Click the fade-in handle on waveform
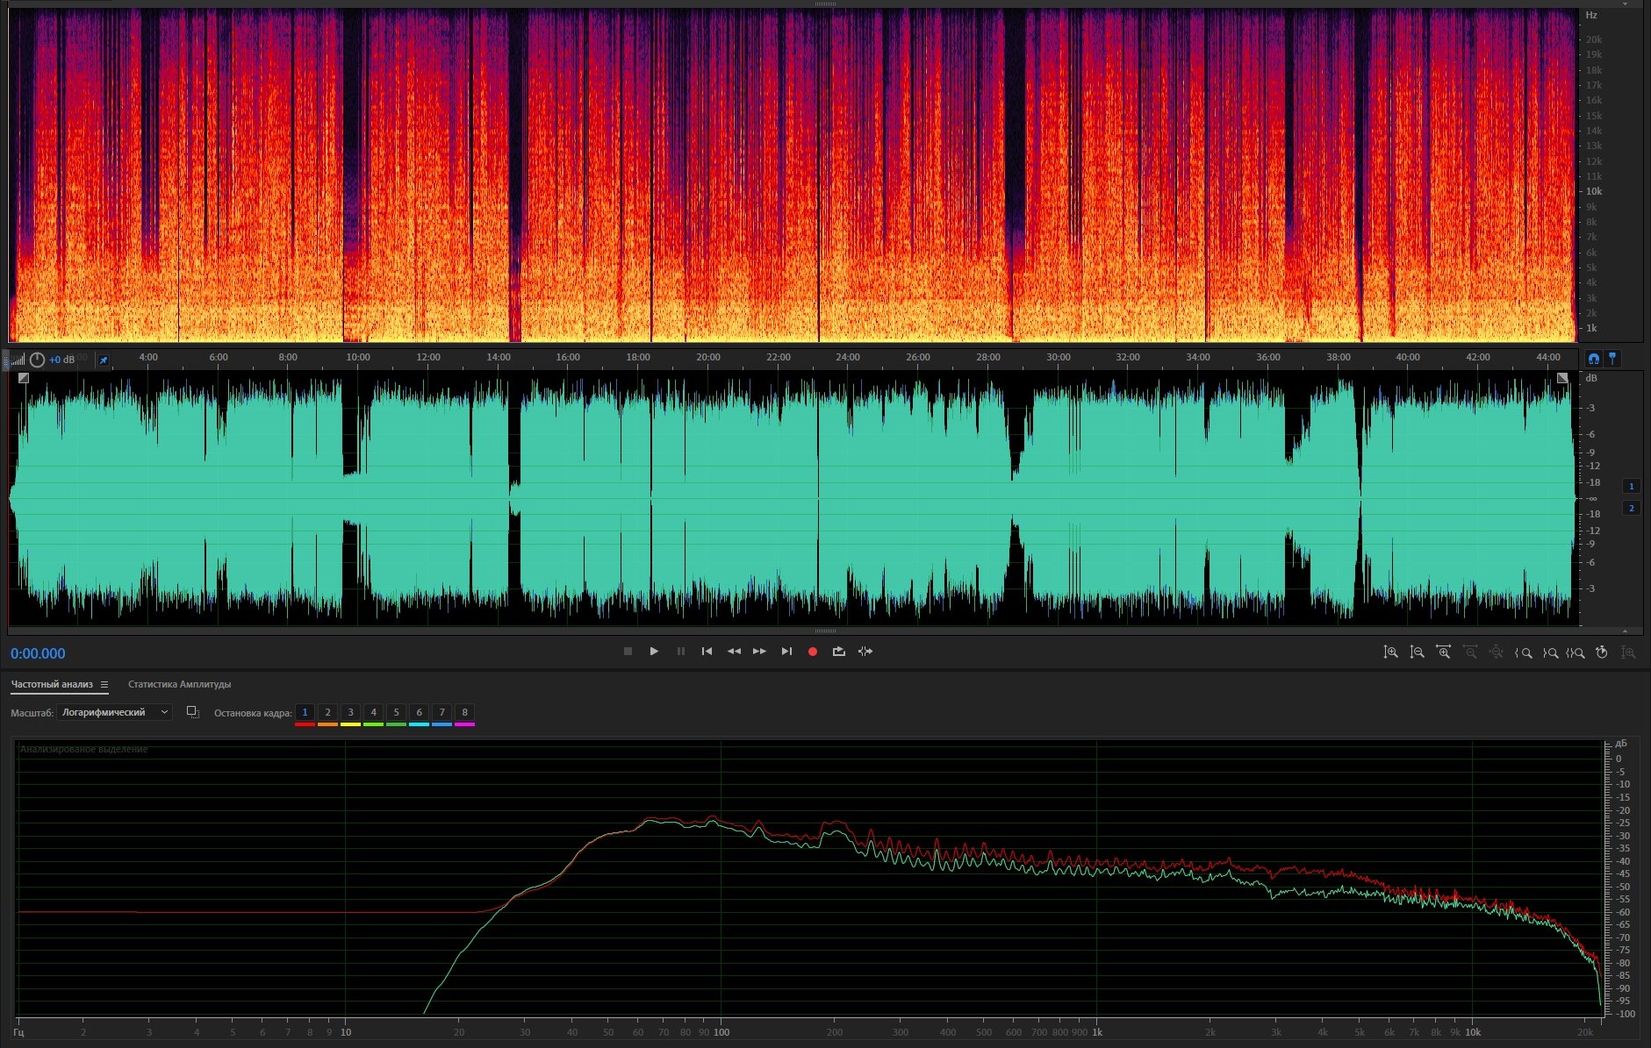1651x1048 pixels. pyautogui.click(x=24, y=378)
